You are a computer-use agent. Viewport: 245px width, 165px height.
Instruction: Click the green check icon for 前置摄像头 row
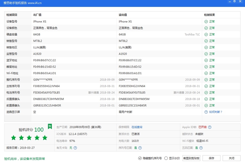coord(206,105)
